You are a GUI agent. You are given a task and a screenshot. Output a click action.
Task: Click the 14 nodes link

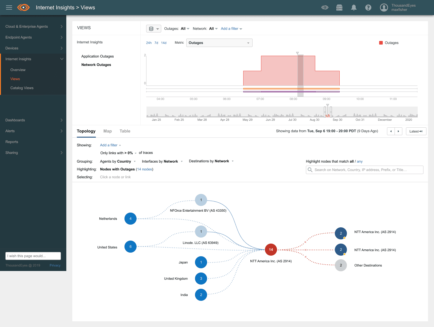coord(144,169)
